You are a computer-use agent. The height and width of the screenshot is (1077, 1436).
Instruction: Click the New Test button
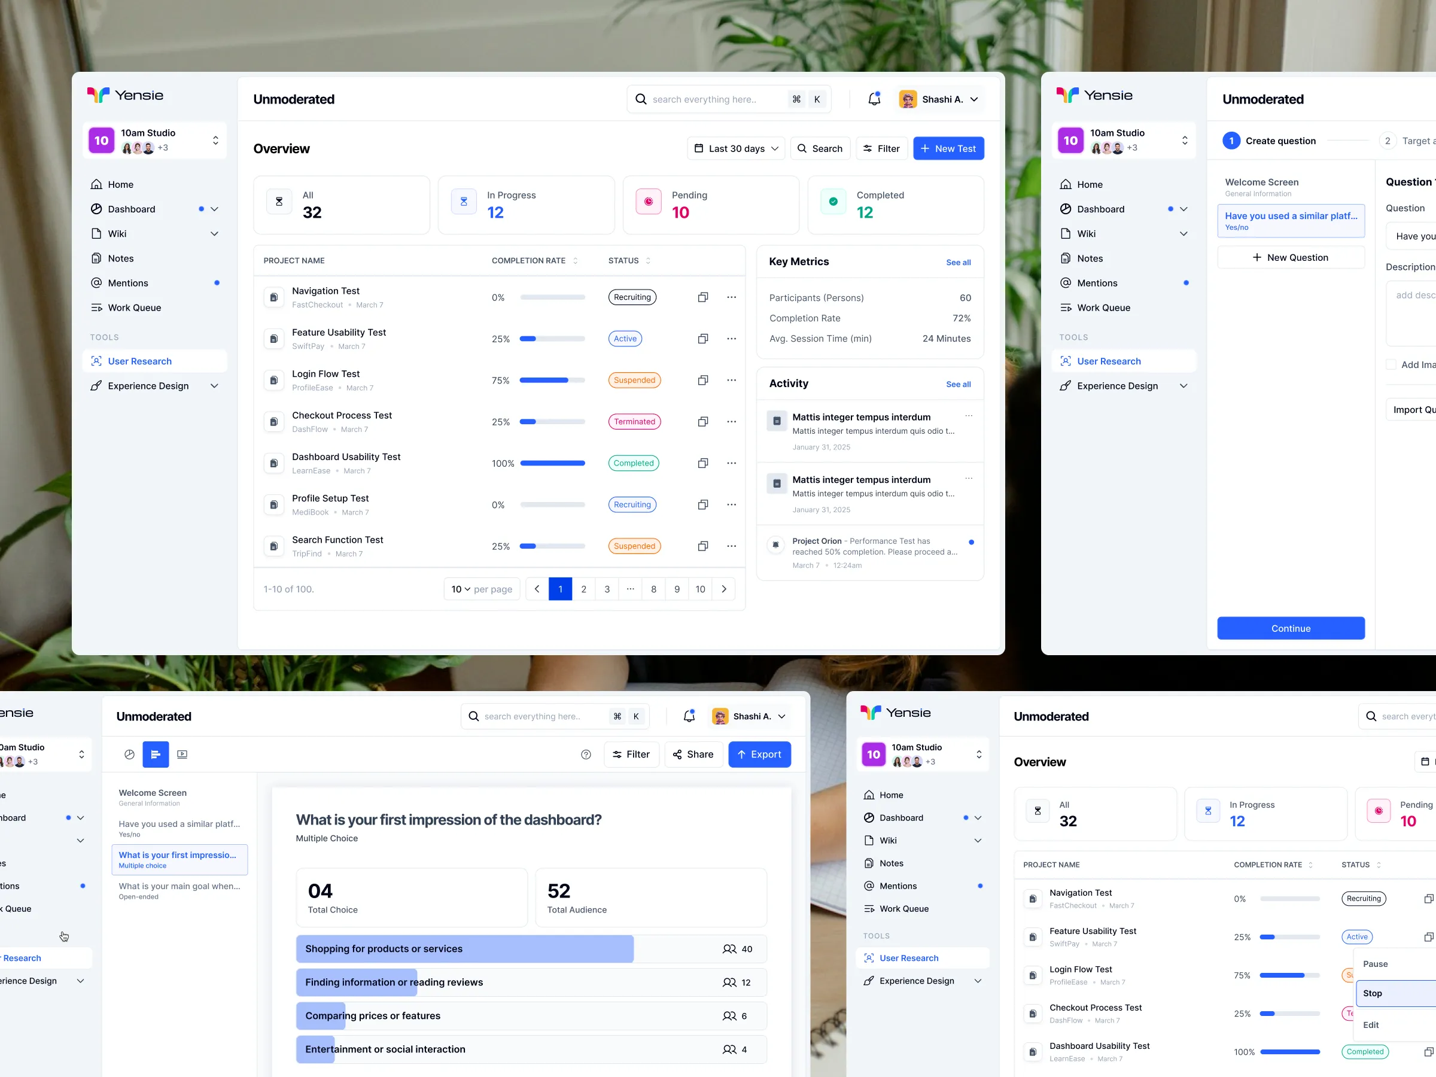coord(948,148)
